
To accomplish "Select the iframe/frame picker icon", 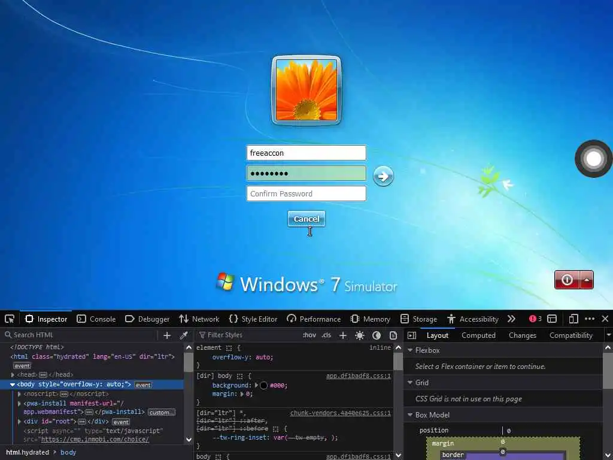I will 552,319.
